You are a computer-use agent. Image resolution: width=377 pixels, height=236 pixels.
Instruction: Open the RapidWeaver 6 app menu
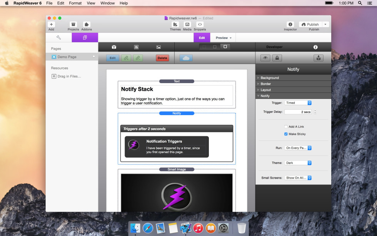click(x=27, y=3)
